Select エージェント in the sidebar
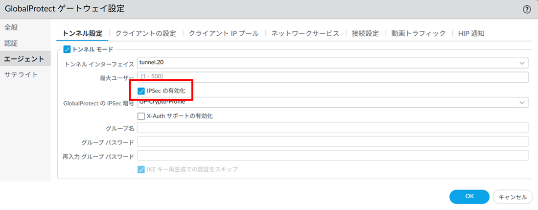The height and width of the screenshot is (210, 538). pyautogui.click(x=25, y=59)
